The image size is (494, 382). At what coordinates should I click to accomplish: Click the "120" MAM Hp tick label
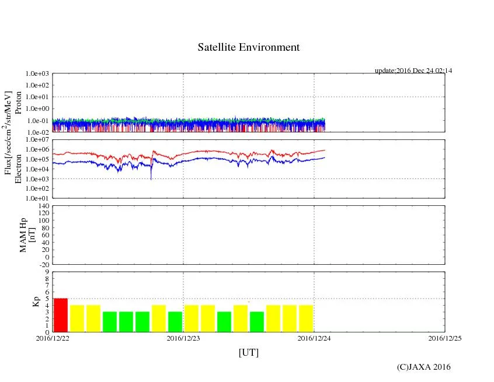[x=44, y=213]
